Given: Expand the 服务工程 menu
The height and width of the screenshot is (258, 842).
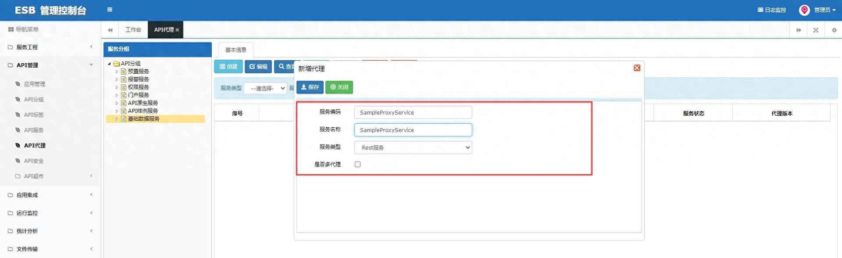Looking at the screenshot, I should coord(50,47).
